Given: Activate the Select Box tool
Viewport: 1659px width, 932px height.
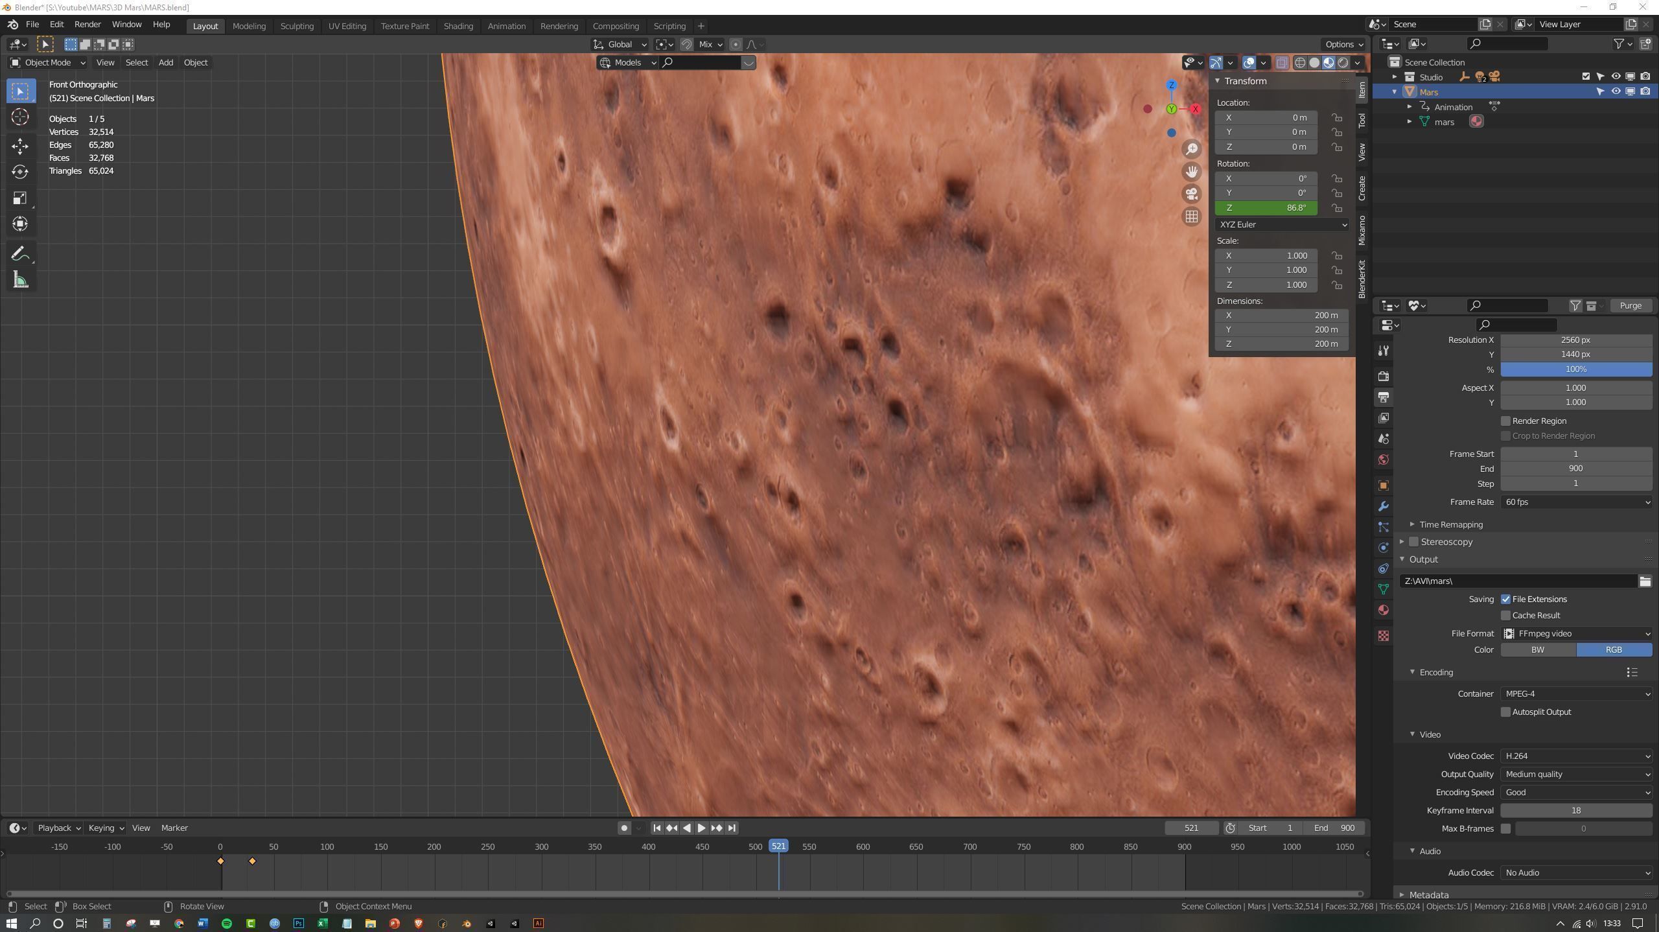Looking at the screenshot, I should [x=20, y=91].
